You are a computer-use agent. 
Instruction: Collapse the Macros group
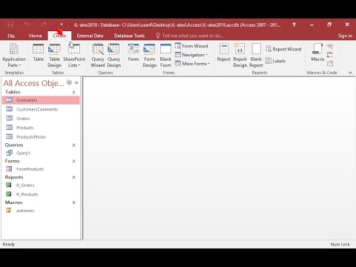(x=73, y=202)
